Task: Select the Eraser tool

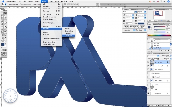Action: tap(2, 27)
